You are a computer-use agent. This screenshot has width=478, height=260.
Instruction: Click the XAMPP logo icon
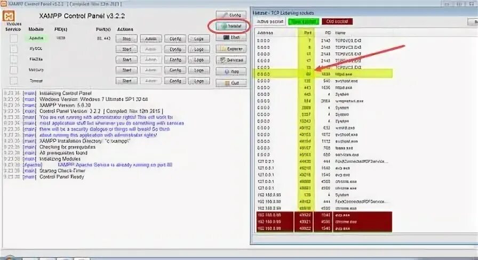click(x=9, y=17)
